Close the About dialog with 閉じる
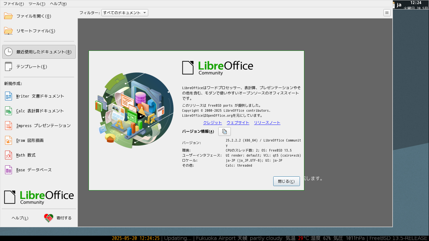This screenshot has width=429, height=241. point(286,181)
